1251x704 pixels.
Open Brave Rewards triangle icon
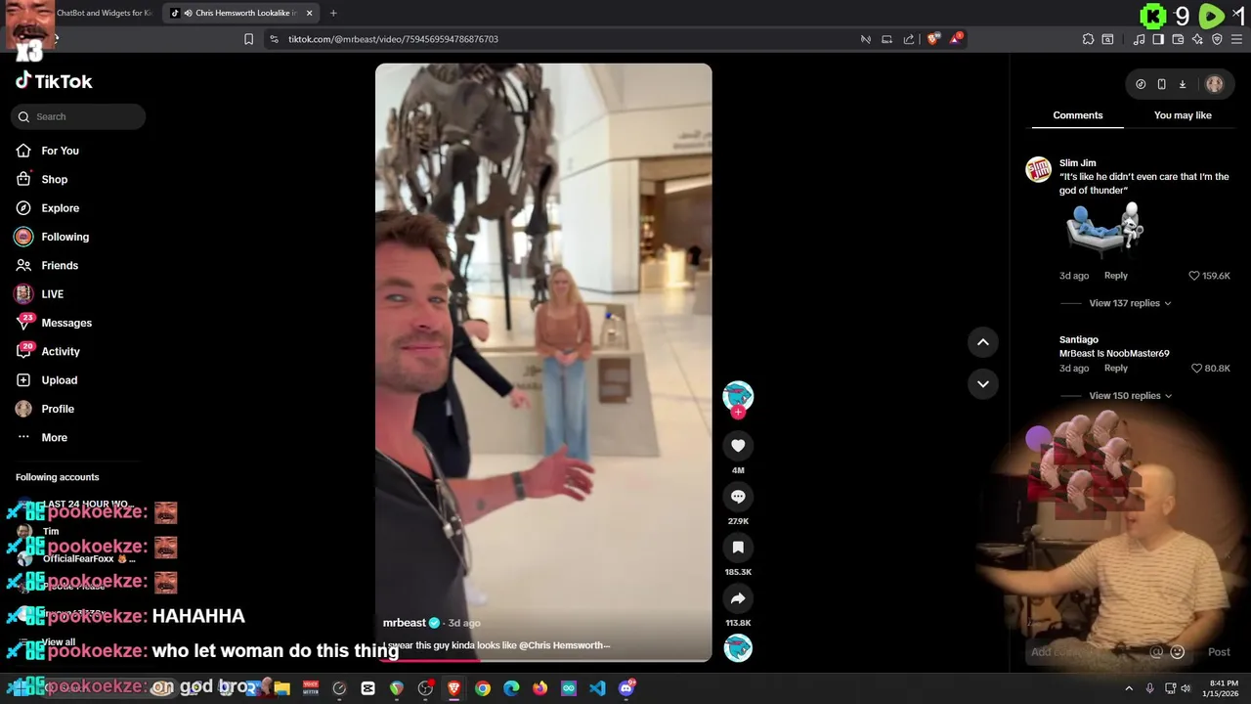click(x=956, y=39)
